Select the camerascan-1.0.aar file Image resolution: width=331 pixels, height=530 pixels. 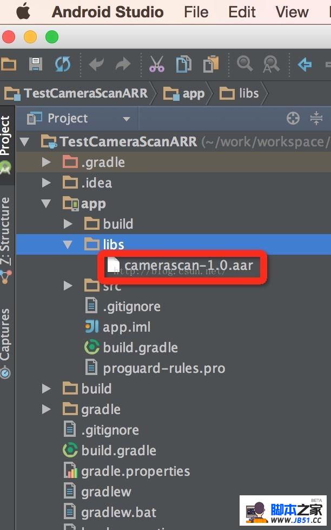(188, 266)
